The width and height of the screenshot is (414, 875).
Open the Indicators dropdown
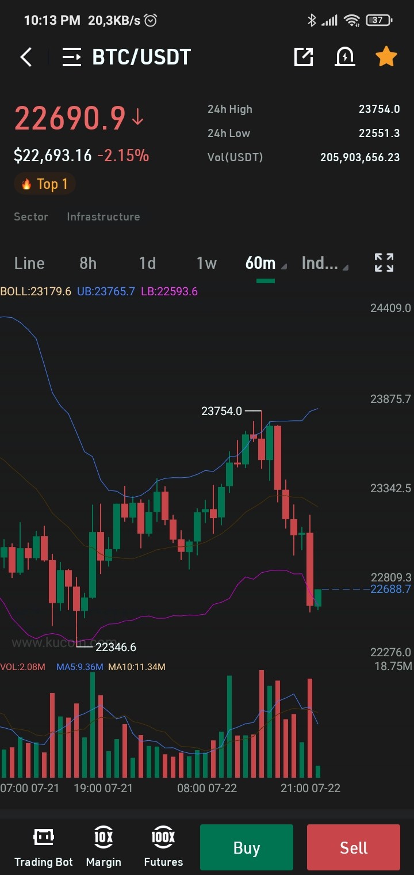point(325,264)
